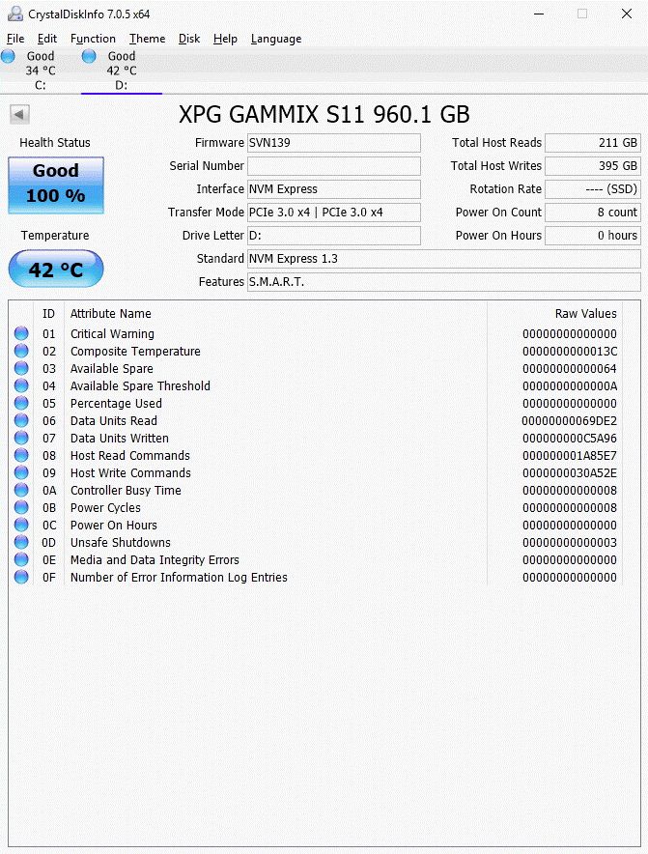Click the status orb for Power Cycles
This screenshot has width=648, height=854.
click(21, 507)
